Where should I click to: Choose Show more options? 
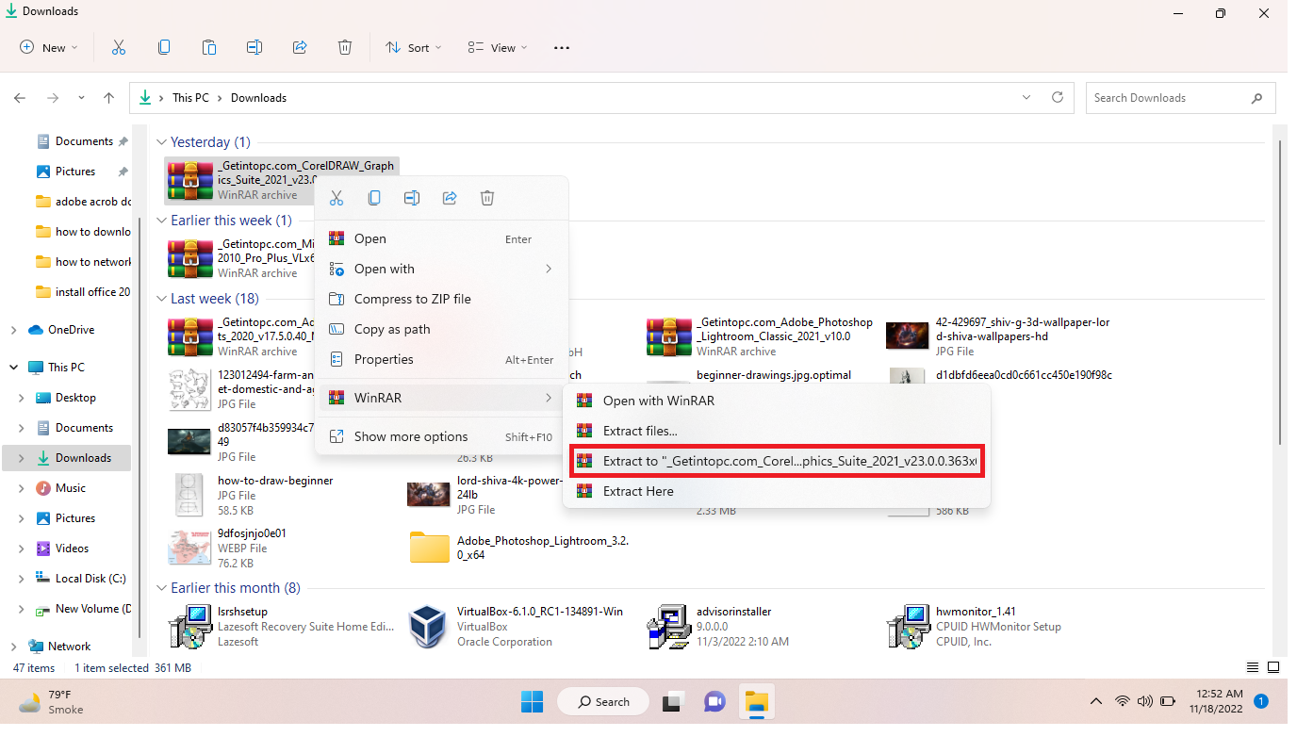coord(440,436)
